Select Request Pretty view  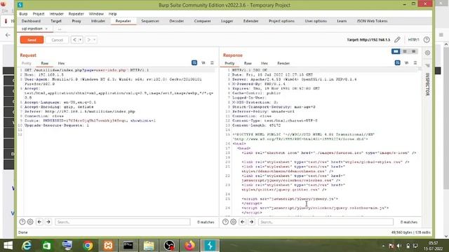[x=27, y=64]
